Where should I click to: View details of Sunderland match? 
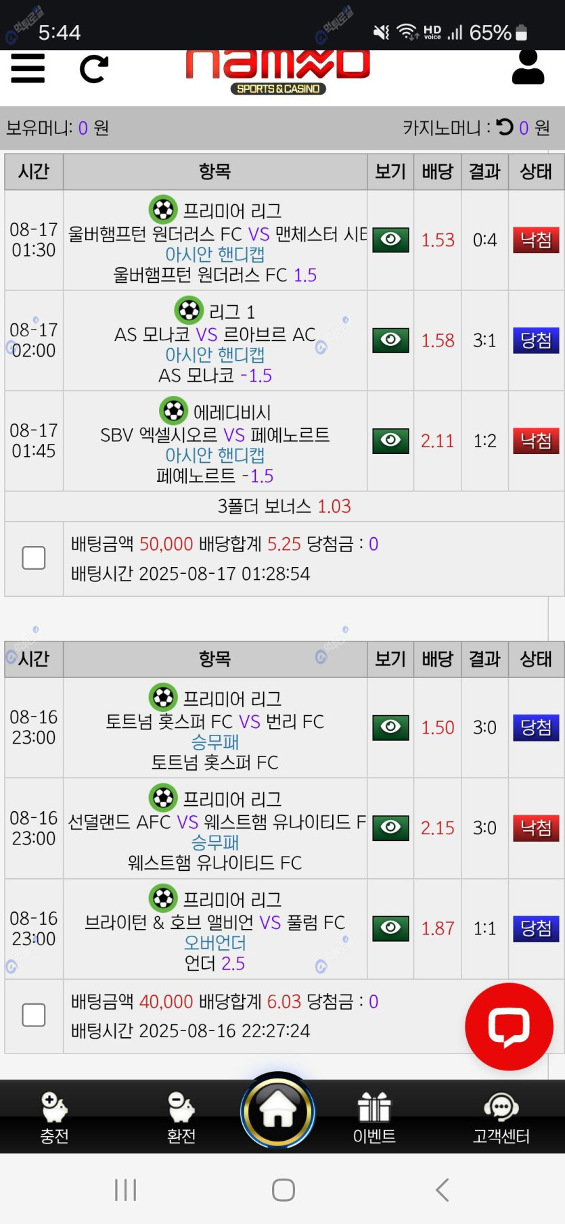390,828
